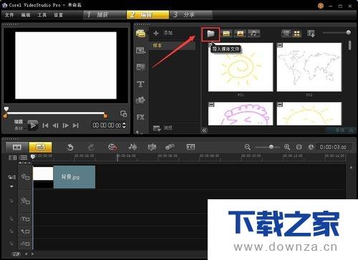Play the preview video
Viewport: 358px width, 260px height.
(32, 125)
